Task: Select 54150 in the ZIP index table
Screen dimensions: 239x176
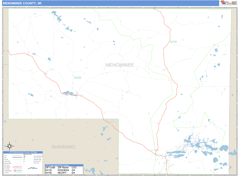Action: coord(48,173)
